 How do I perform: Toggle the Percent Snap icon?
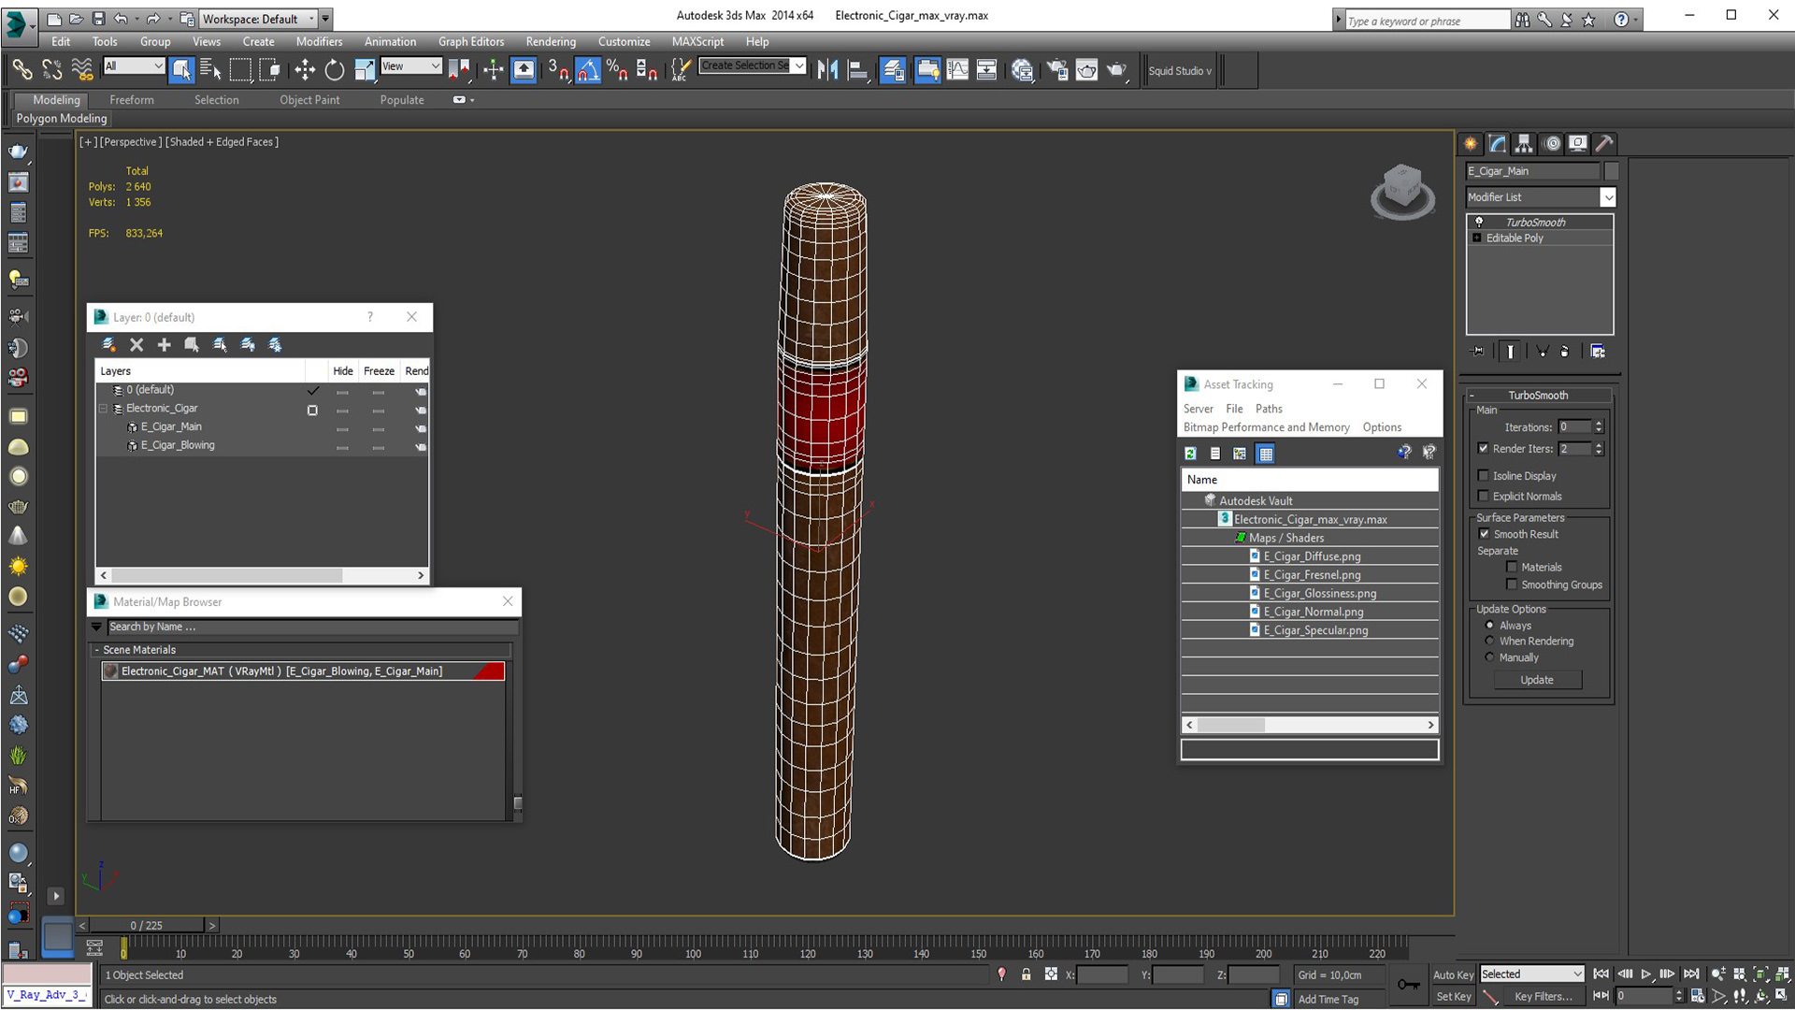pyautogui.click(x=617, y=70)
